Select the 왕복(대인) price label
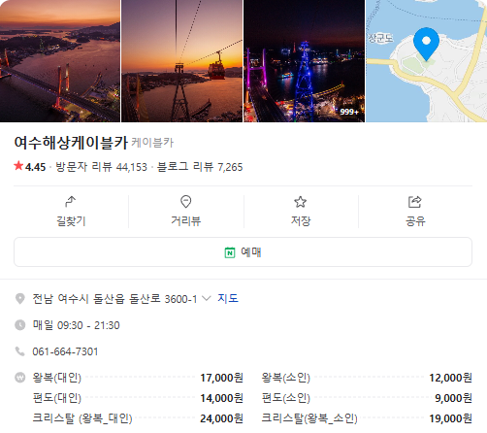 57,378
